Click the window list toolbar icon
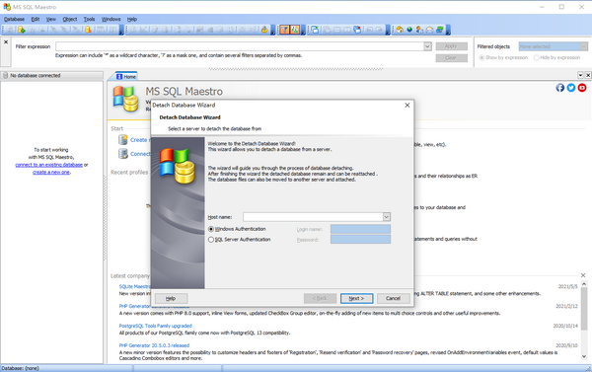The image size is (592, 372). (x=315, y=30)
